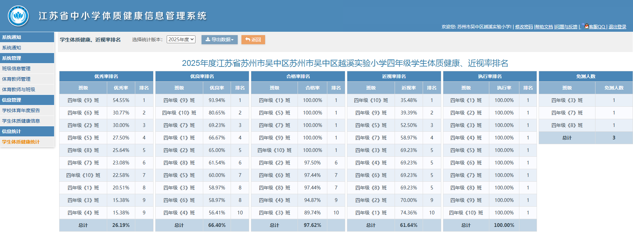The width and height of the screenshot is (633, 235).
Task: Open 班级信息管理 in sidebar
Action: coord(16,69)
